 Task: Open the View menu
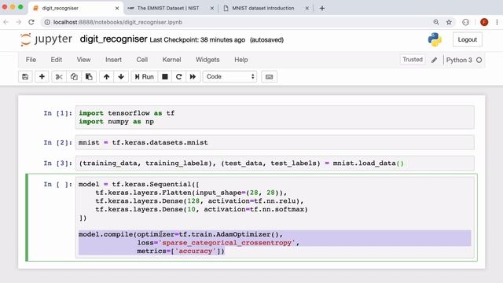pos(83,60)
